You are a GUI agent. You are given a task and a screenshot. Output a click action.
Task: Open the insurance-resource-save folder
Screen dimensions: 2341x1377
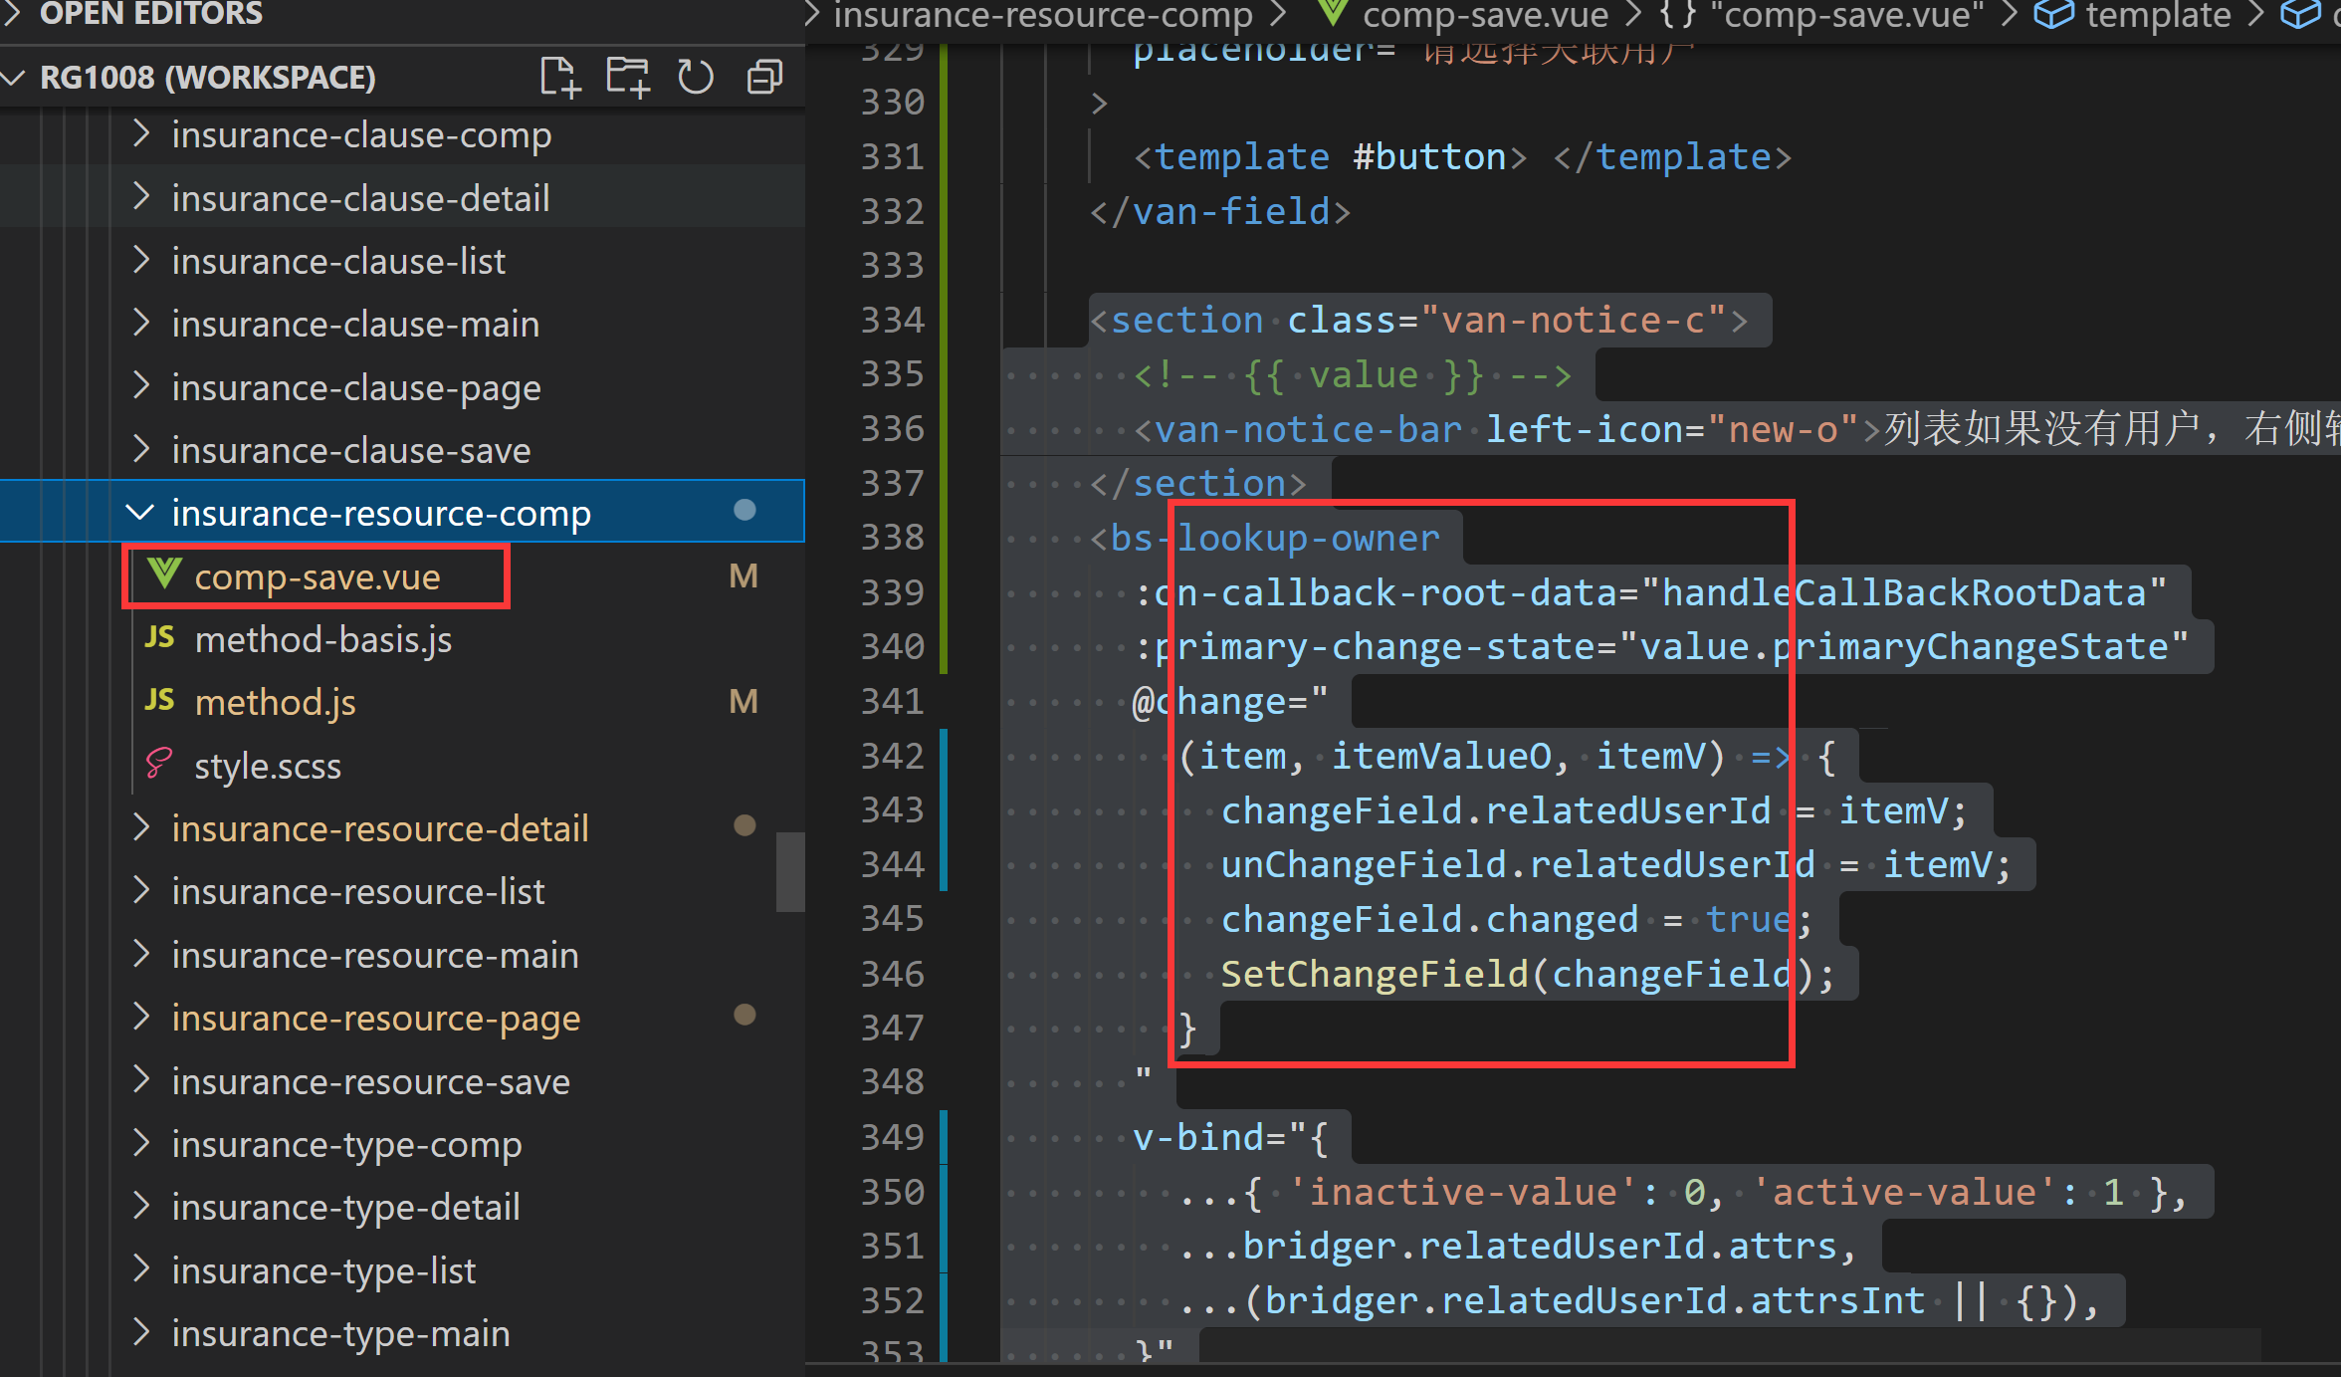click(x=371, y=1081)
